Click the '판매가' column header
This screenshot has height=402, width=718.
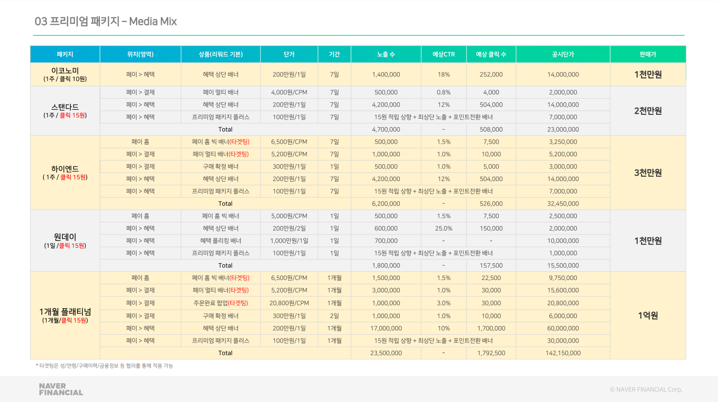pos(648,54)
